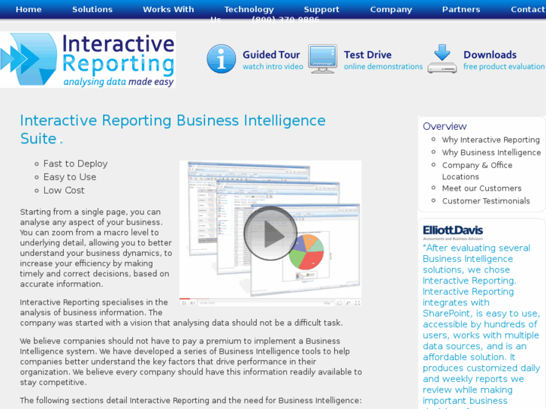Mute the video with the speaker icon

coord(193,303)
